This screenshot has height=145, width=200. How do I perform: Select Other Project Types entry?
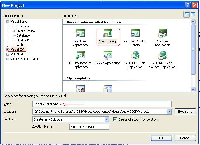click(25, 59)
